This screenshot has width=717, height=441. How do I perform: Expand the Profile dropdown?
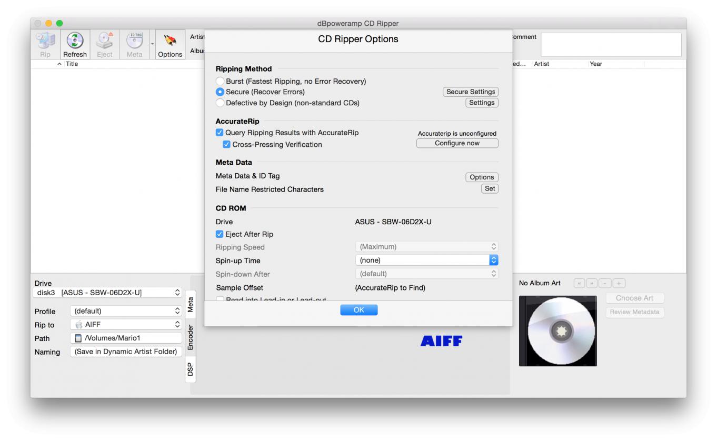pos(126,311)
